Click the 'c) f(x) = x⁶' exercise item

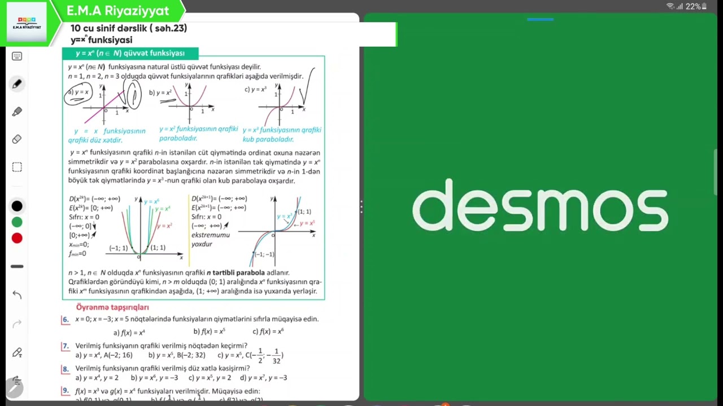(x=268, y=332)
